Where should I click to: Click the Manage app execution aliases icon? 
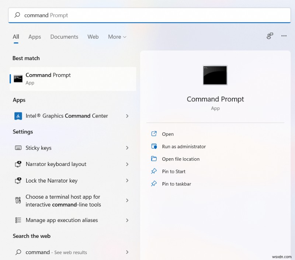coord(18,220)
